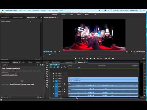Go to In point in Program Monitor
Image resolution: width=147 pixels, height=110 pixels.
tap(87, 58)
